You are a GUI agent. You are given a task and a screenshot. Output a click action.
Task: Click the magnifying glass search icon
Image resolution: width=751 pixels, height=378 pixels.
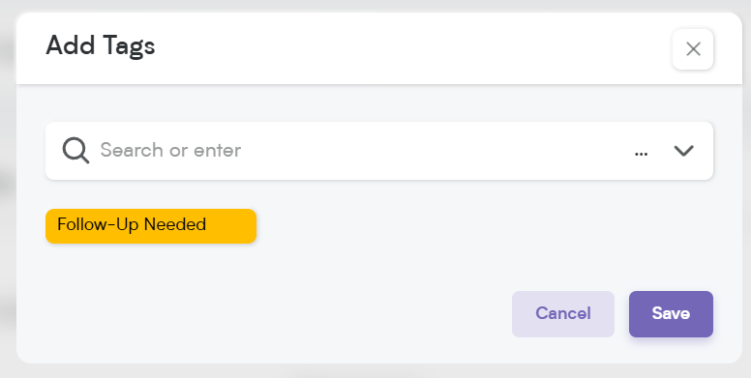(75, 151)
